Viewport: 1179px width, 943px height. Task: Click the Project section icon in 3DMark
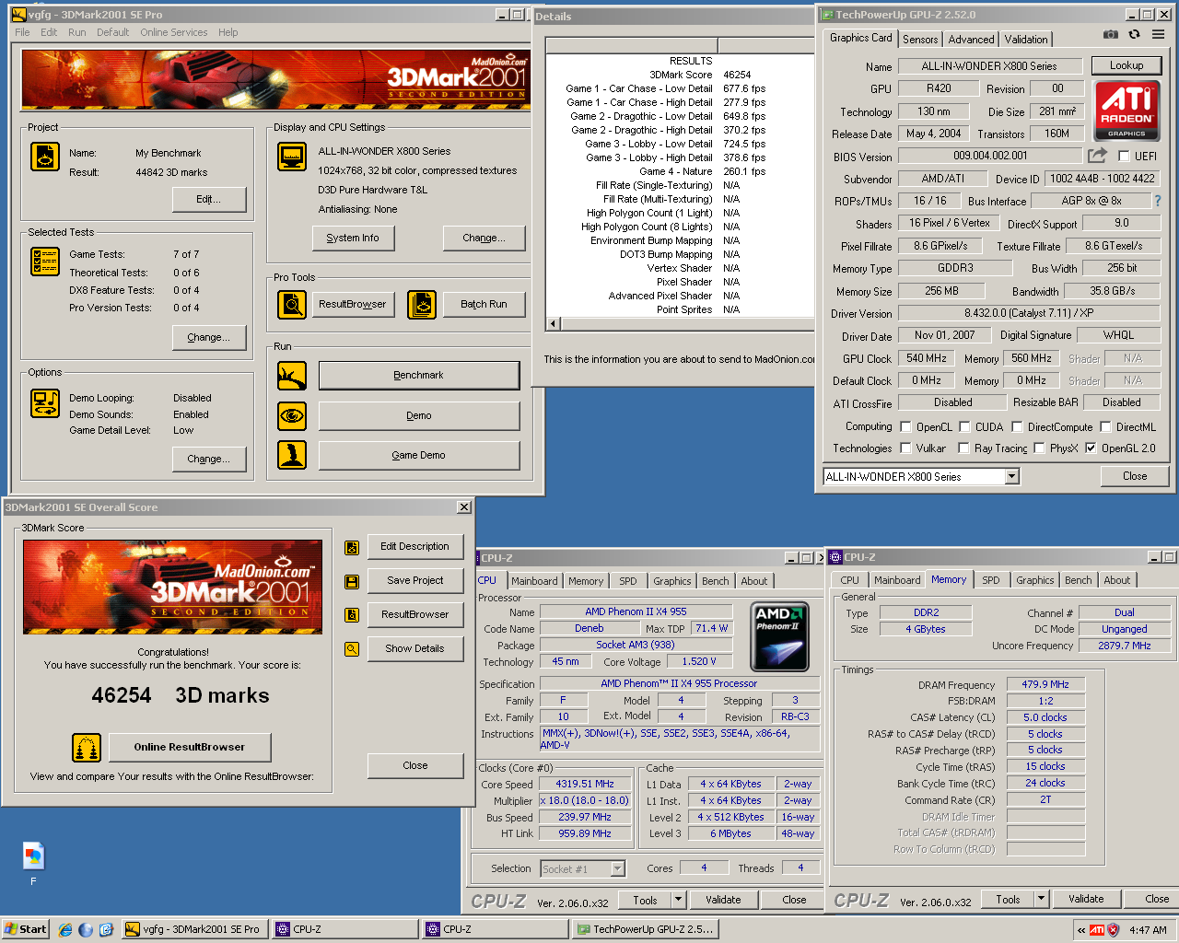tap(45, 157)
